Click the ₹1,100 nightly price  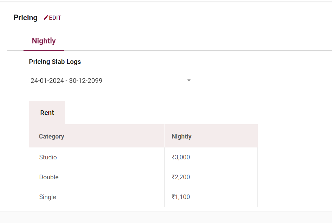tap(181, 197)
